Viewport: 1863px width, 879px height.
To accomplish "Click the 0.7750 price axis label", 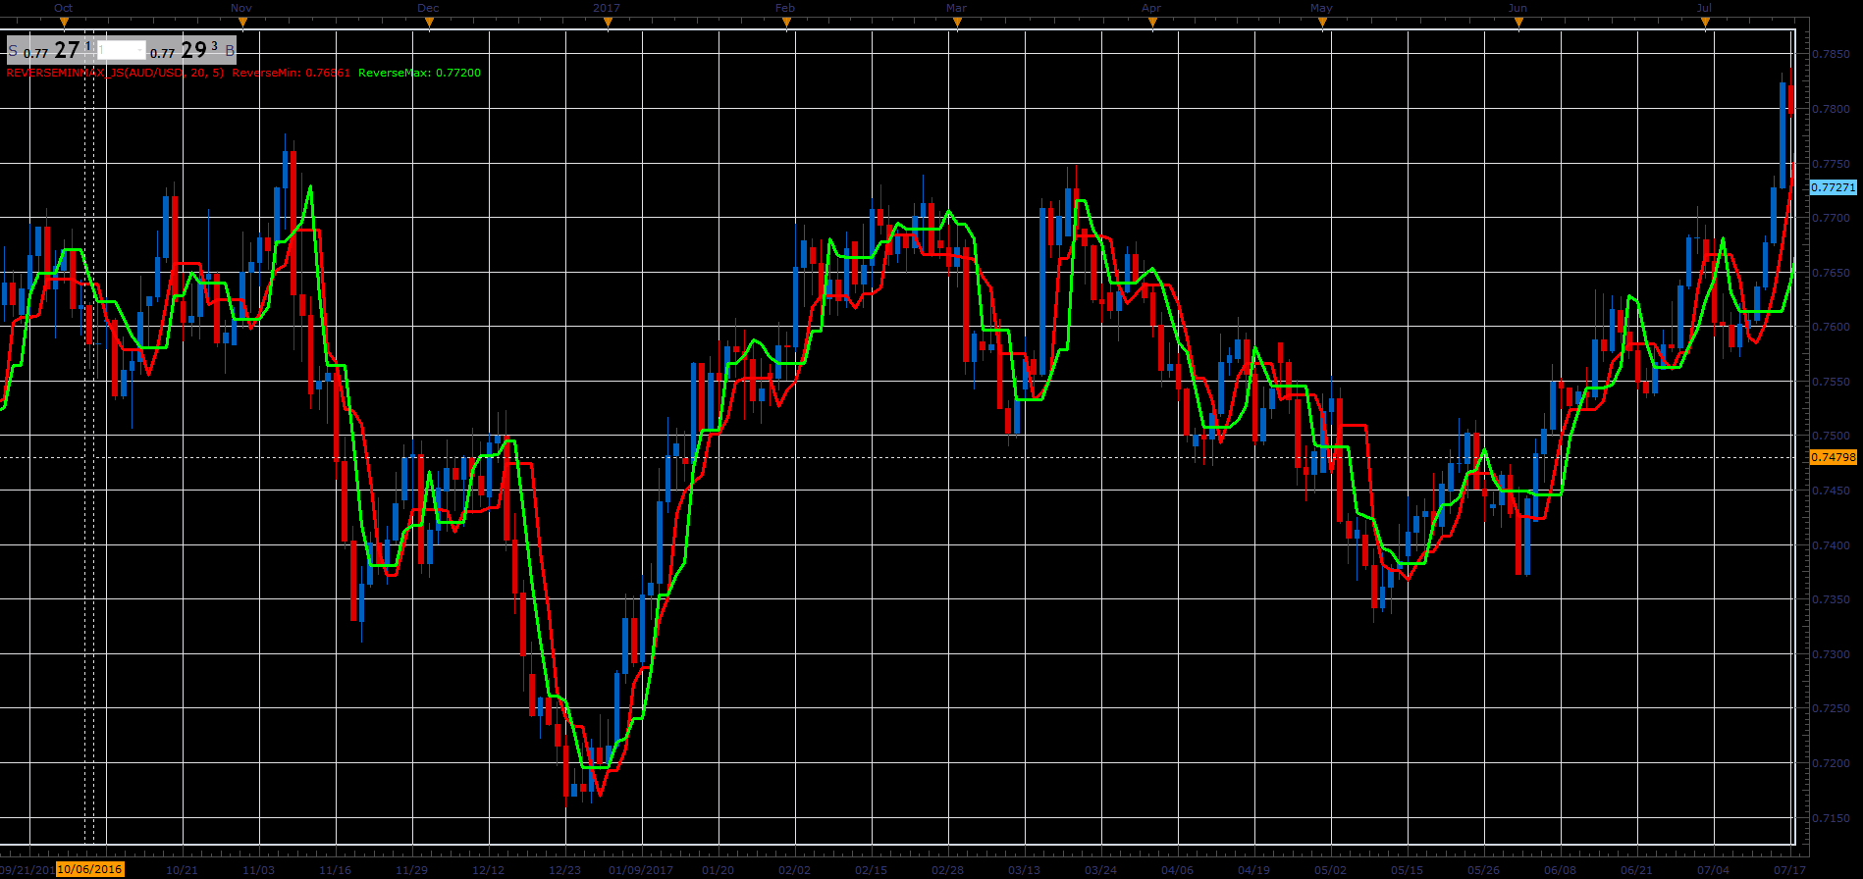I will (1832, 164).
